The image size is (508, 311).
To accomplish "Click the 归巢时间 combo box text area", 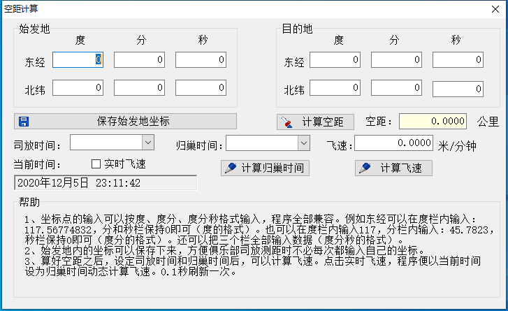I will [262, 143].
